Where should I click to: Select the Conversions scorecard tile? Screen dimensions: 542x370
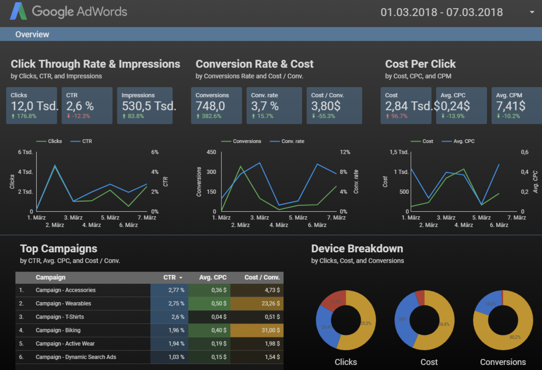[x=216, y=105]
